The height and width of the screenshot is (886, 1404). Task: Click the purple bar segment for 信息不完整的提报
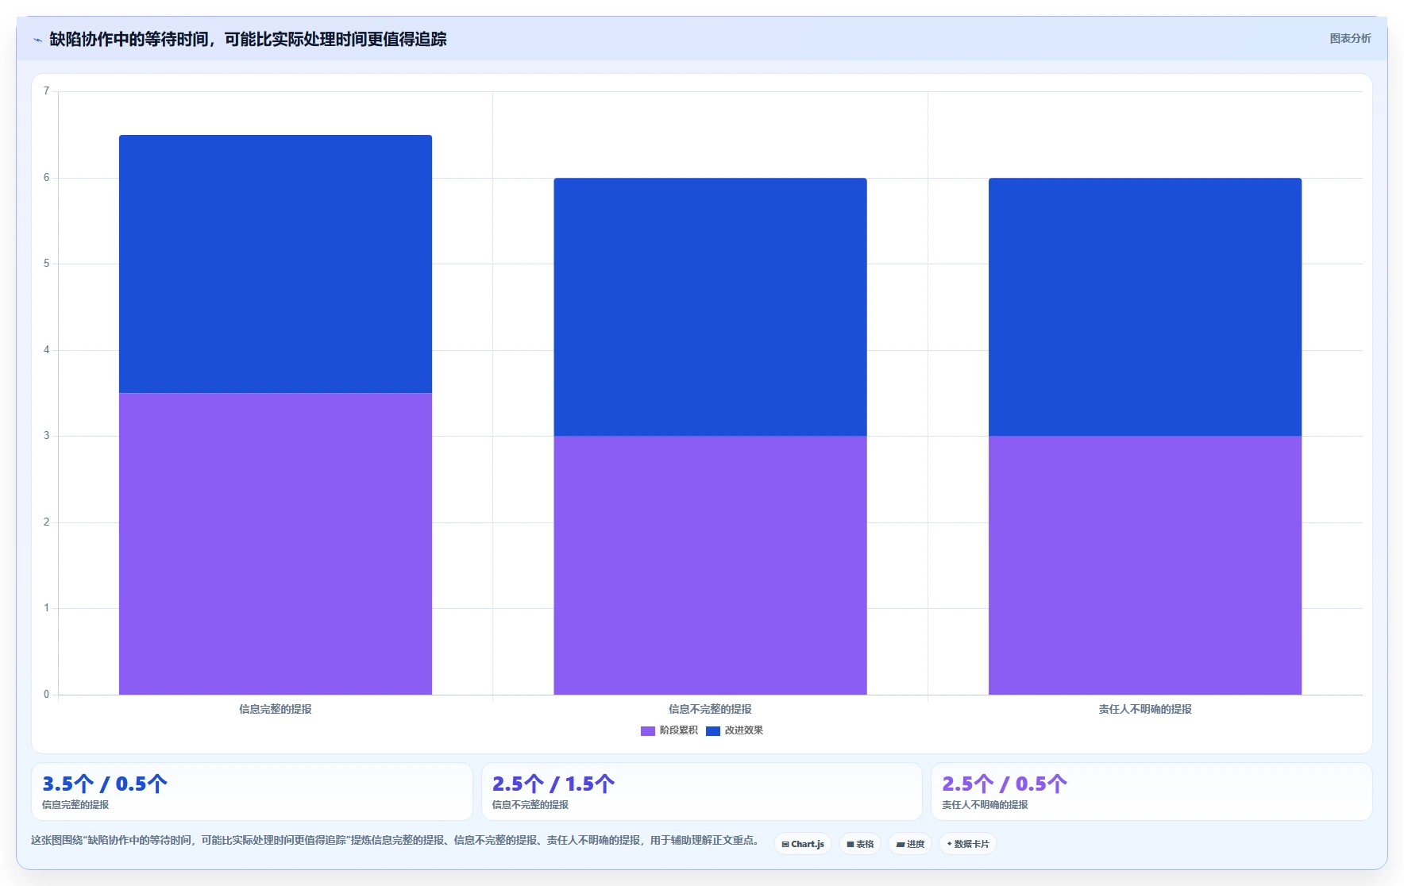coord(710,565)
